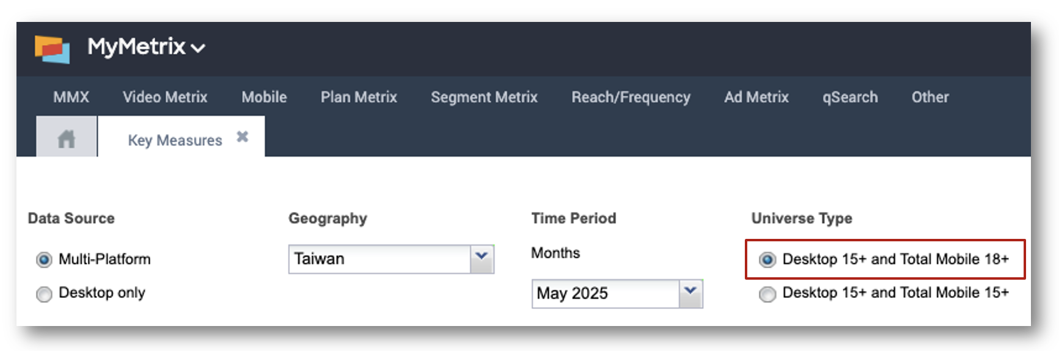This screenshot has width=1059, height=351.
Task: Open the home tab icon
Action: 66,139
